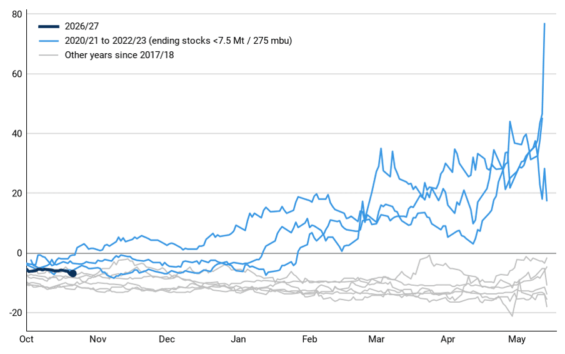The height and width of the screenshot is (354, 565).
Task: Click the Nov x-axis label
Action: [x=97, y=339]
